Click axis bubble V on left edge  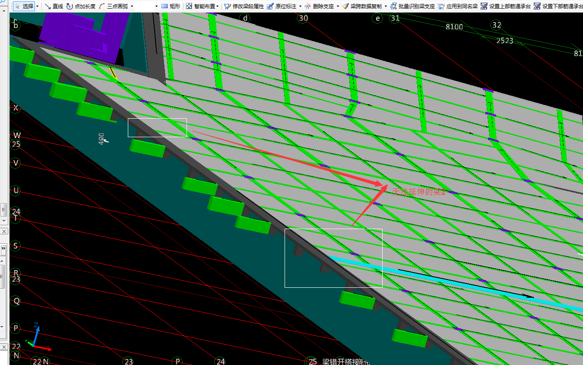click(x=16, y=163)
